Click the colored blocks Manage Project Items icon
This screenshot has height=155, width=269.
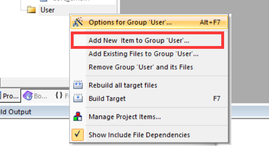point(78,117)
